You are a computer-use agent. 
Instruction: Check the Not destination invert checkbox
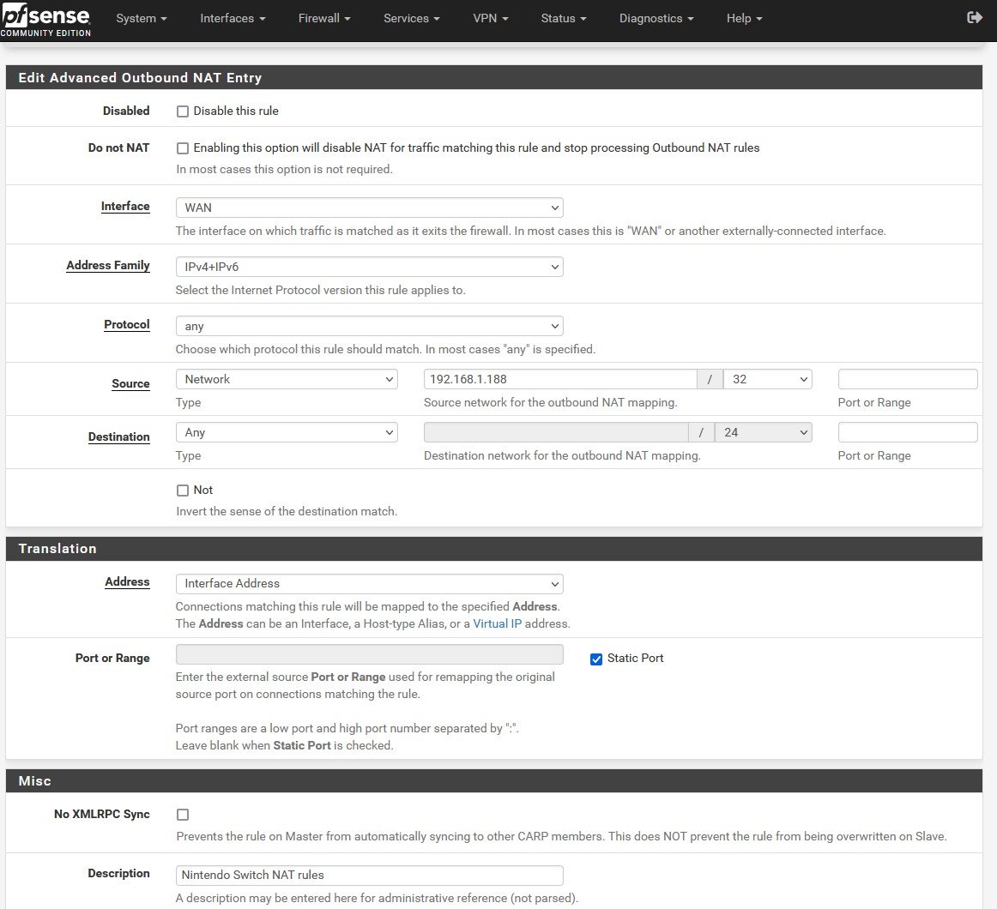click(183, 491)
